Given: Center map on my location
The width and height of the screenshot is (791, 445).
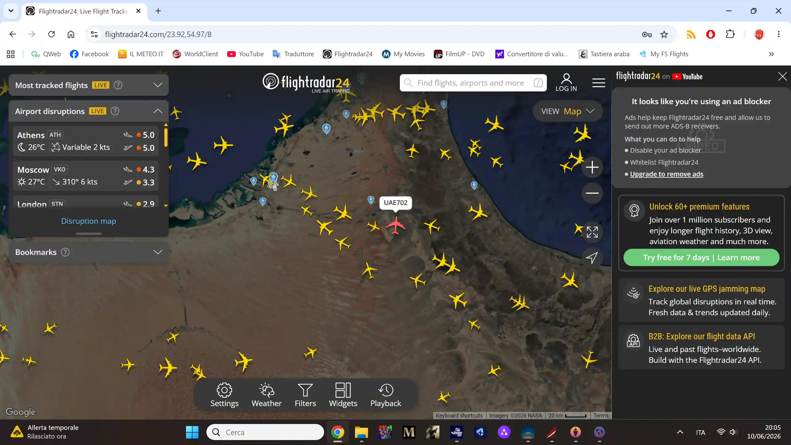Looking at the screenshot, I should pyautogui.click(x=592, y=258).
